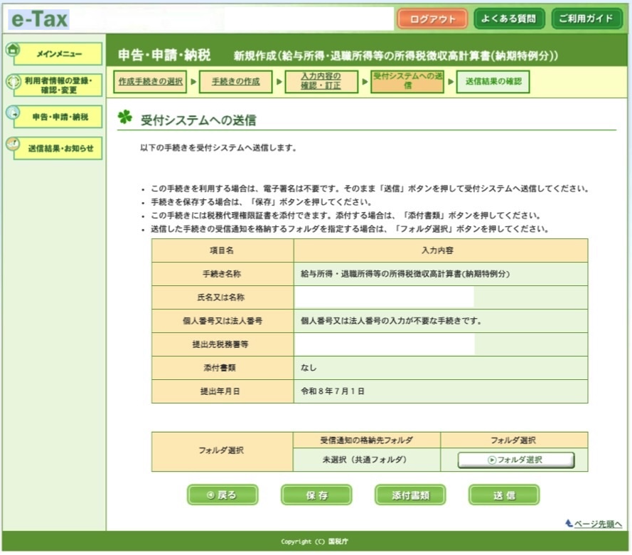Click the フォルダ選択 button
632x555 pixels.
[x=516, y=460]
